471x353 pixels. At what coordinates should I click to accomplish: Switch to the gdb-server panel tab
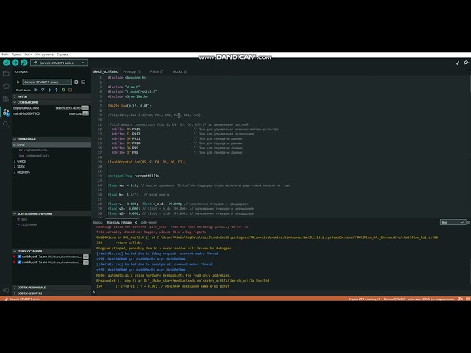149,222
